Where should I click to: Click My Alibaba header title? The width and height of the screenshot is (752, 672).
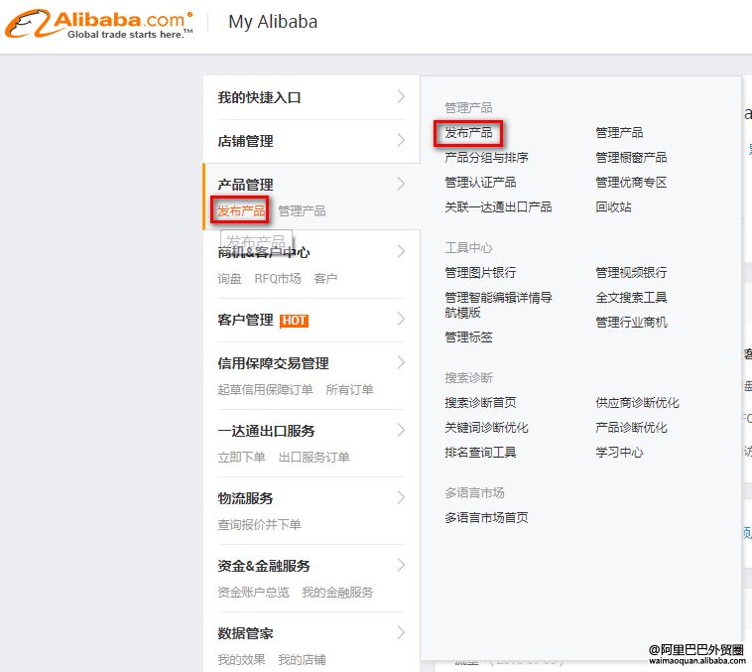(273, 21)
